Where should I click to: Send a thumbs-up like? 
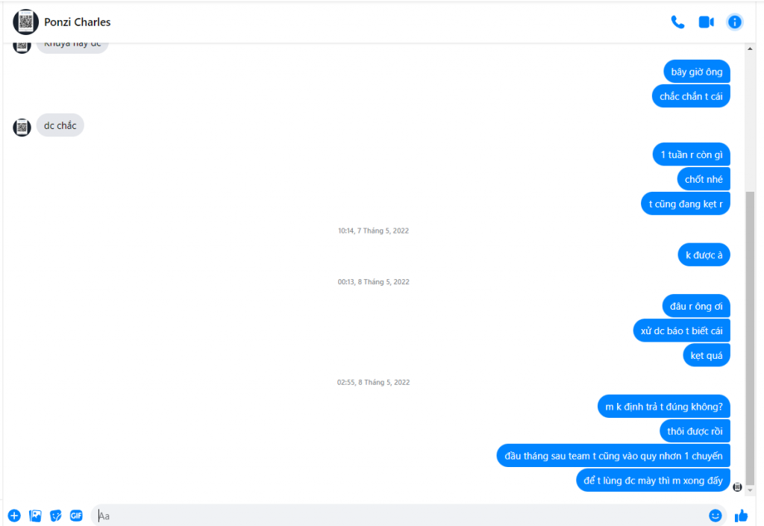pyautogui.click(x=741, y=516)
